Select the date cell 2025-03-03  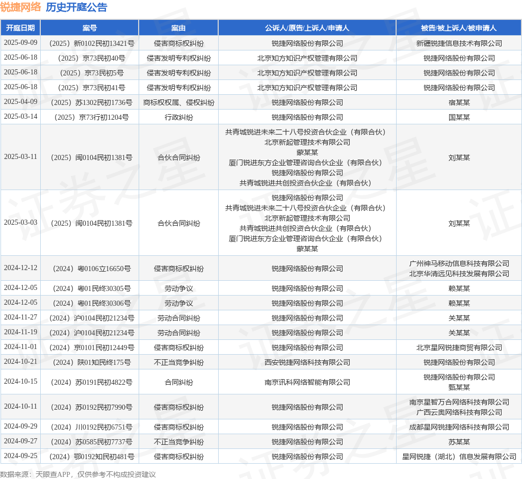click(x=20, y=222)
